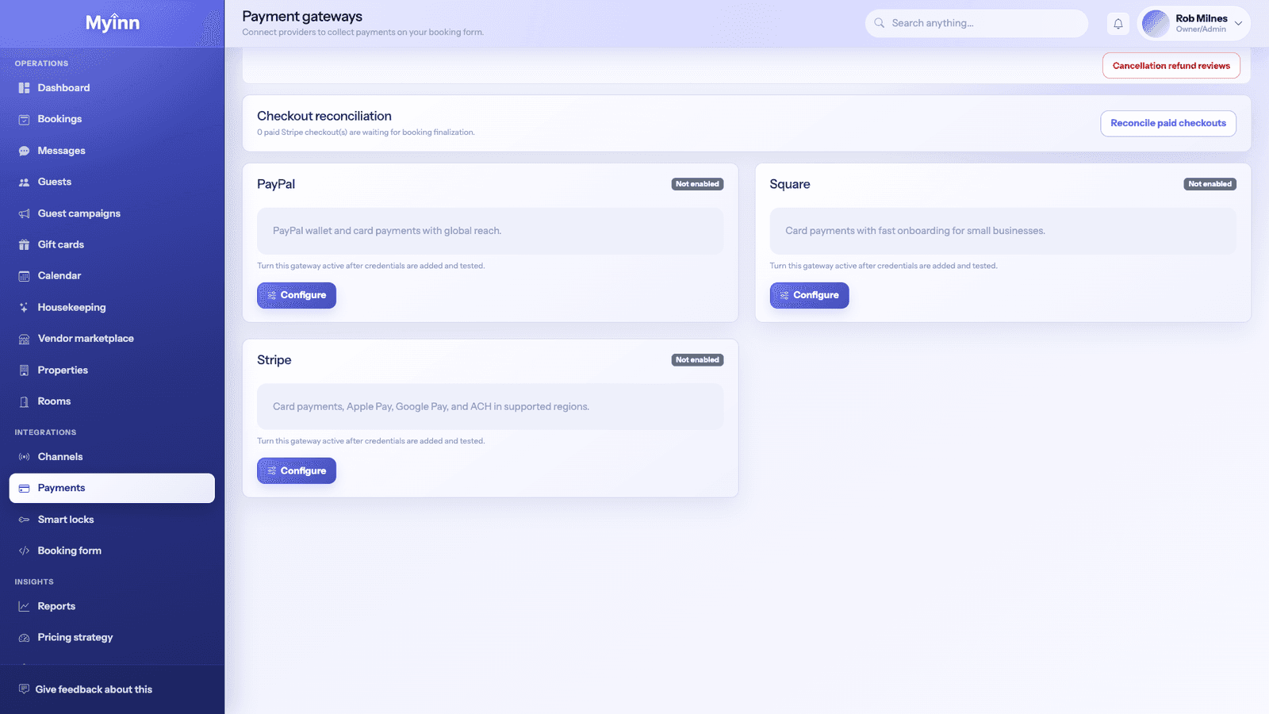1269x714 pixels.
Task: Click the Booking form code icon
Action: 24,551
